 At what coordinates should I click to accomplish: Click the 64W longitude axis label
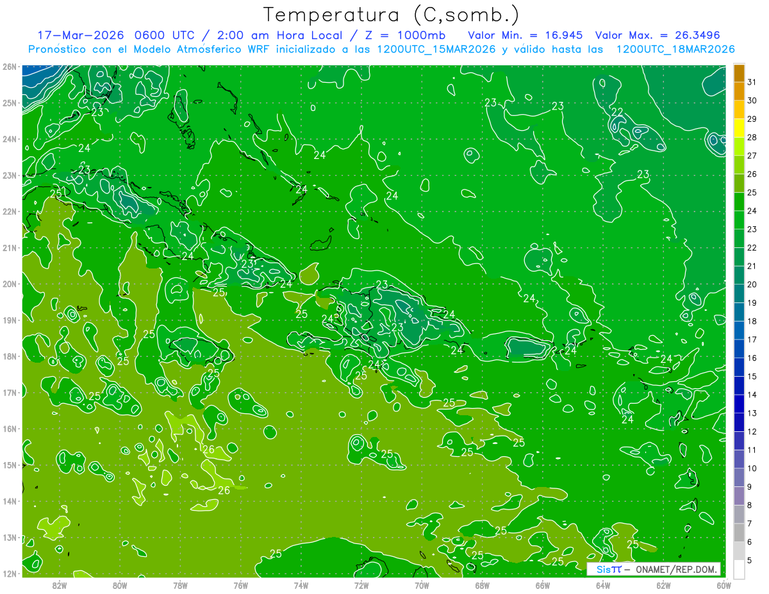[602, 585]
